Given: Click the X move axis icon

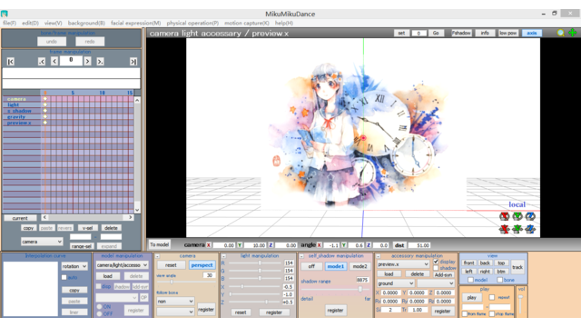Looking at the screenshot, I should point(505,229).
